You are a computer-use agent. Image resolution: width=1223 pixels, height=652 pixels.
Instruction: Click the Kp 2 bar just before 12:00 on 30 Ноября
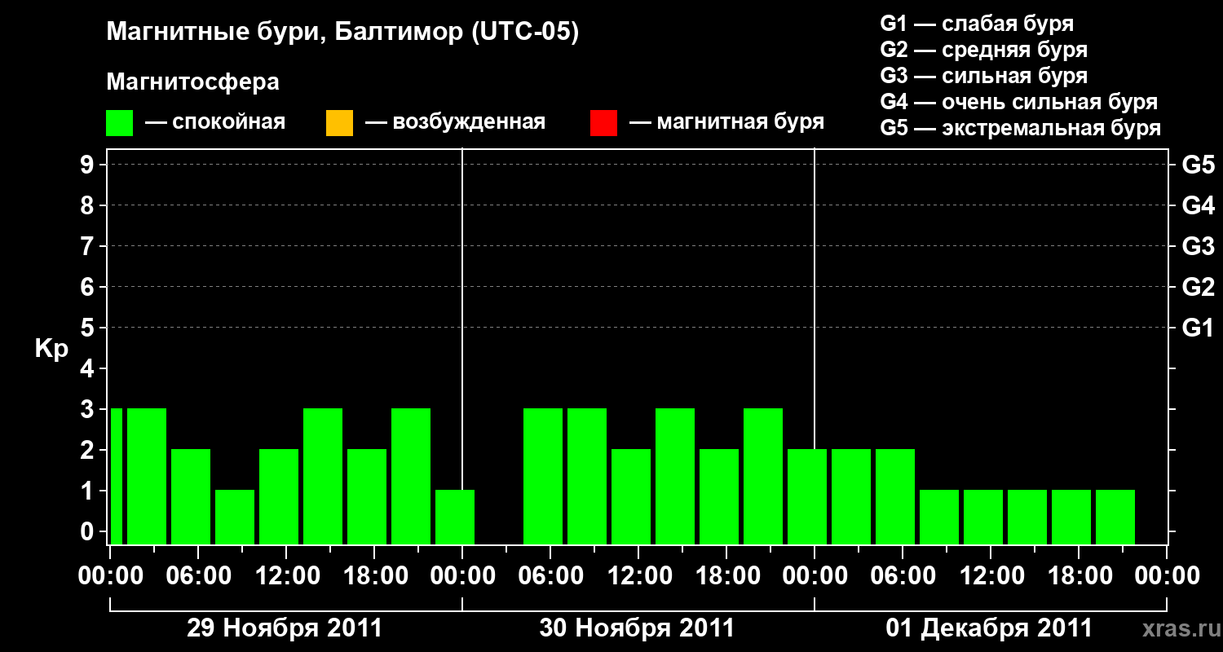(631, 496)
